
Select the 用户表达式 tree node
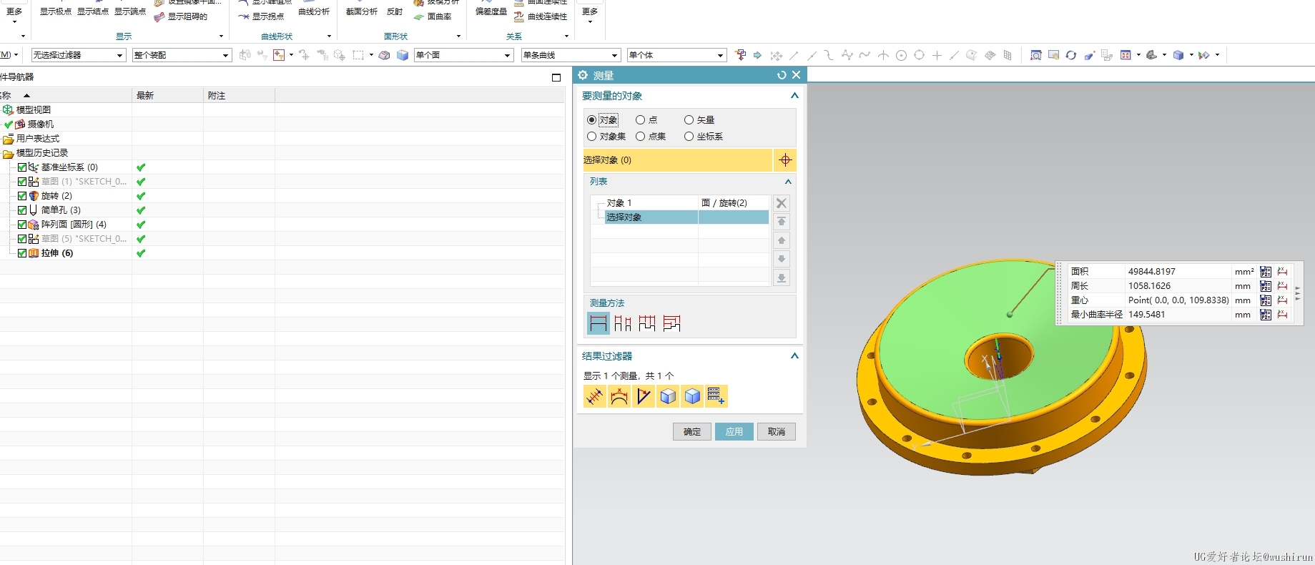(x=38, y=139)
